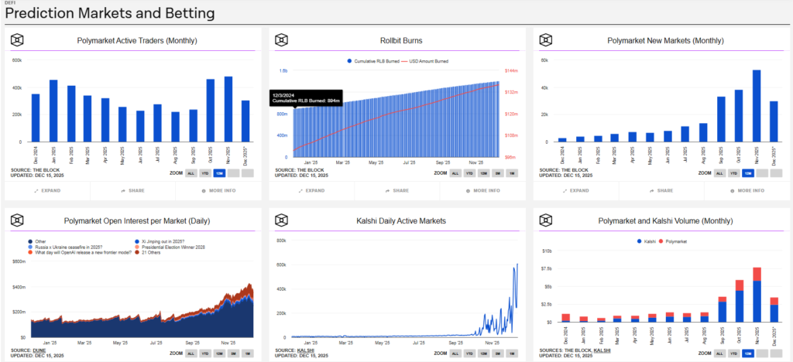Set Polymarket New Markets zoom to YTD

[x=734, y=173]
